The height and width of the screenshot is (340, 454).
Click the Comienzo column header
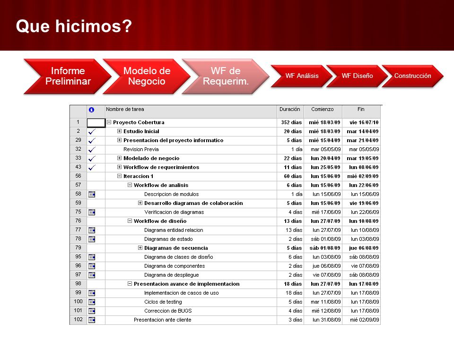click(x=323, y=111)
